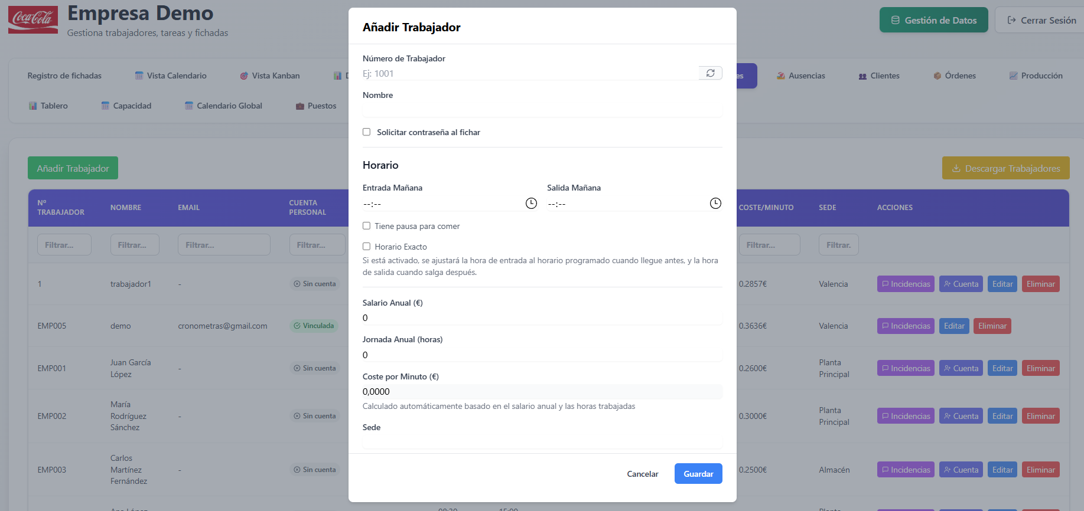Viewport: 1084px width, 511px height.
Task: Click inside the Nombre input field
Action: (x=541, y=109)
